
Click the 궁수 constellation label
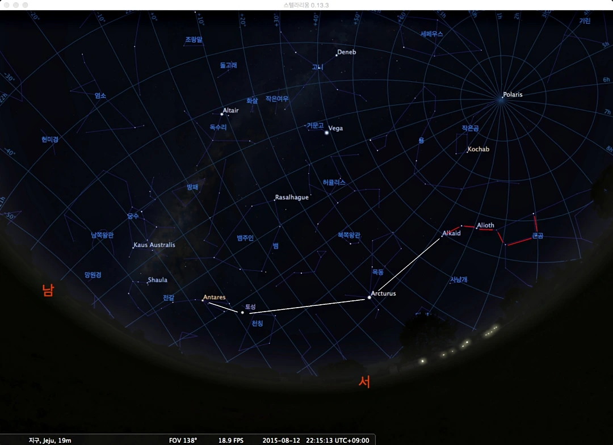(132, 216)
